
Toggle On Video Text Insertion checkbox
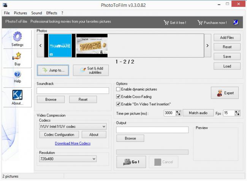point(118,104)
